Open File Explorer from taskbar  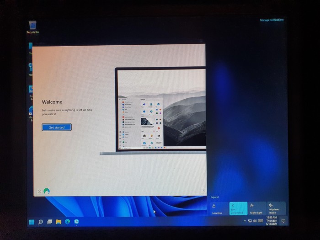tap(59, 222)
